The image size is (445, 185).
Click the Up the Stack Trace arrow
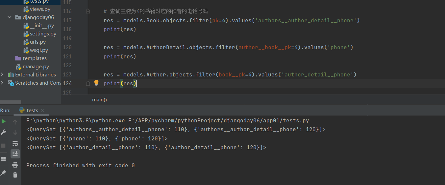[15, 122]
